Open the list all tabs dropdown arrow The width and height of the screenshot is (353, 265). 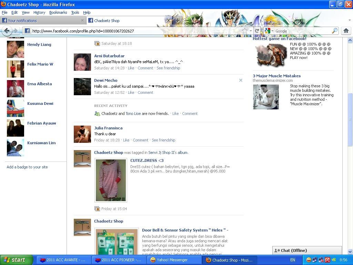350,20
